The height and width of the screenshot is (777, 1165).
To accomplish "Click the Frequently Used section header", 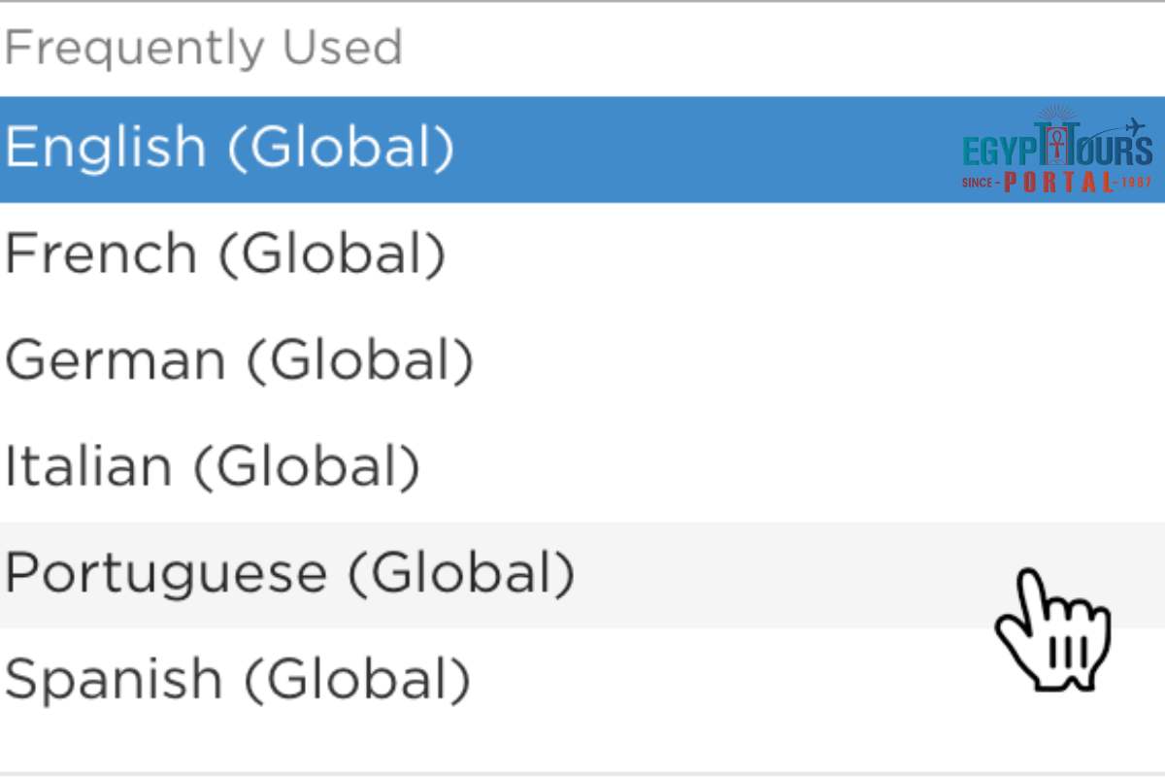I will 203,48.
